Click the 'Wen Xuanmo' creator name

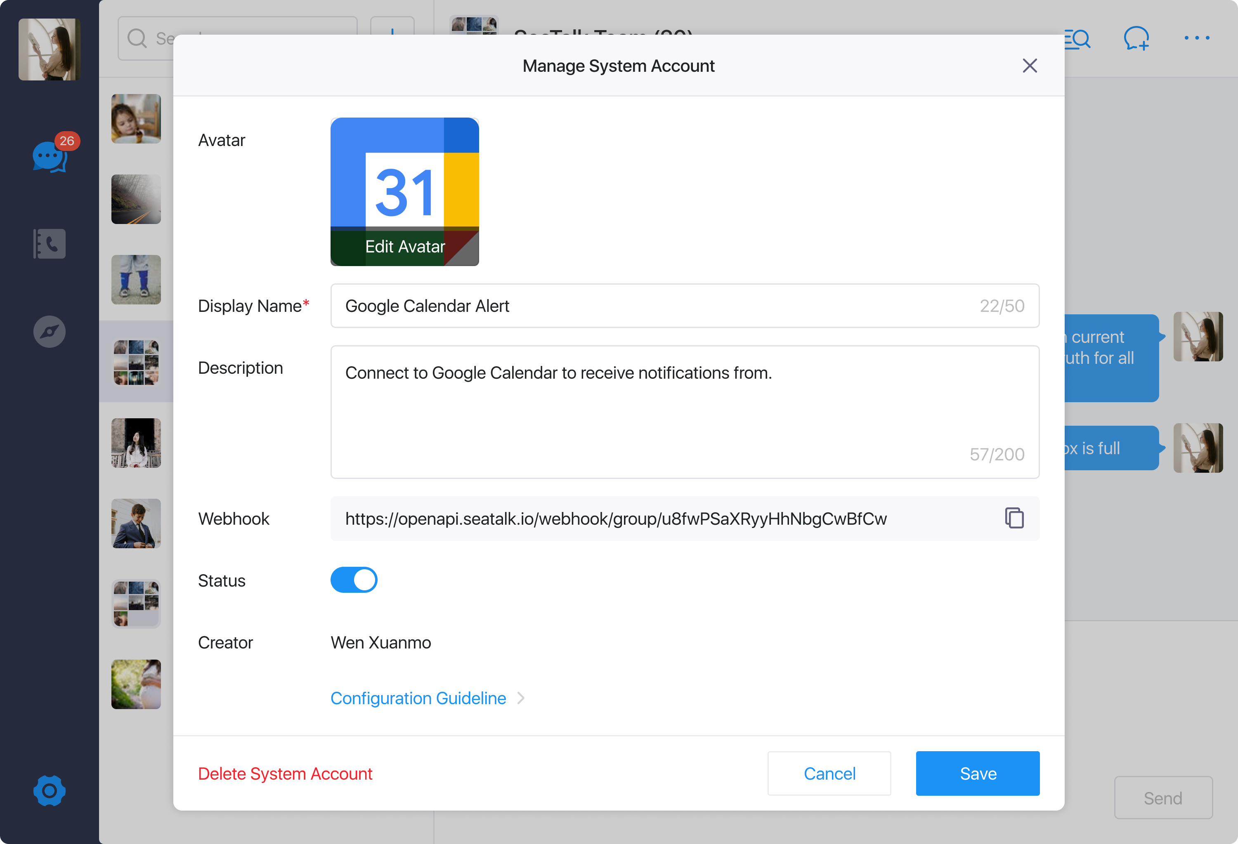380,643
